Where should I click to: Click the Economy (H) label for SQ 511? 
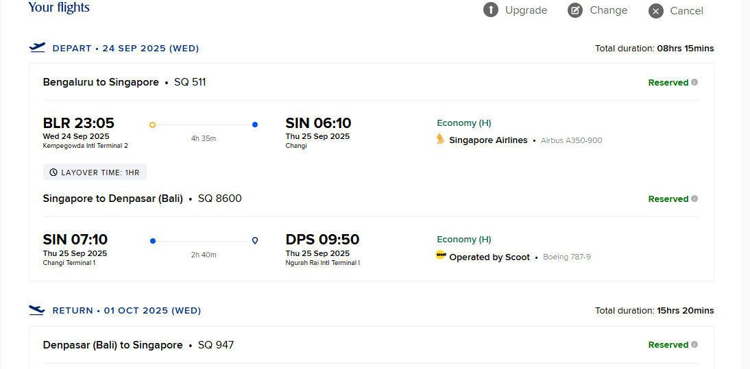point(464,123)
